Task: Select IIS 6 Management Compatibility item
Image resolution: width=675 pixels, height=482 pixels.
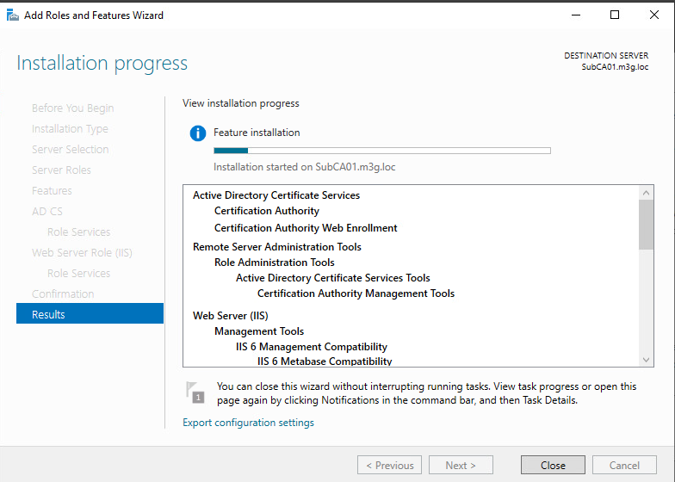Action: 312,347
